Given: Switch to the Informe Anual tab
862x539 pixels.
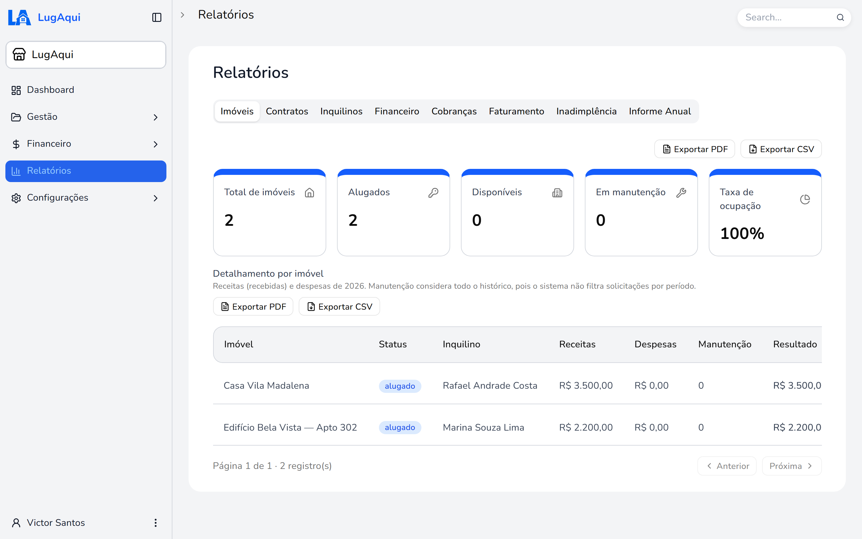Looking at the screenshot, I should 660,111.
